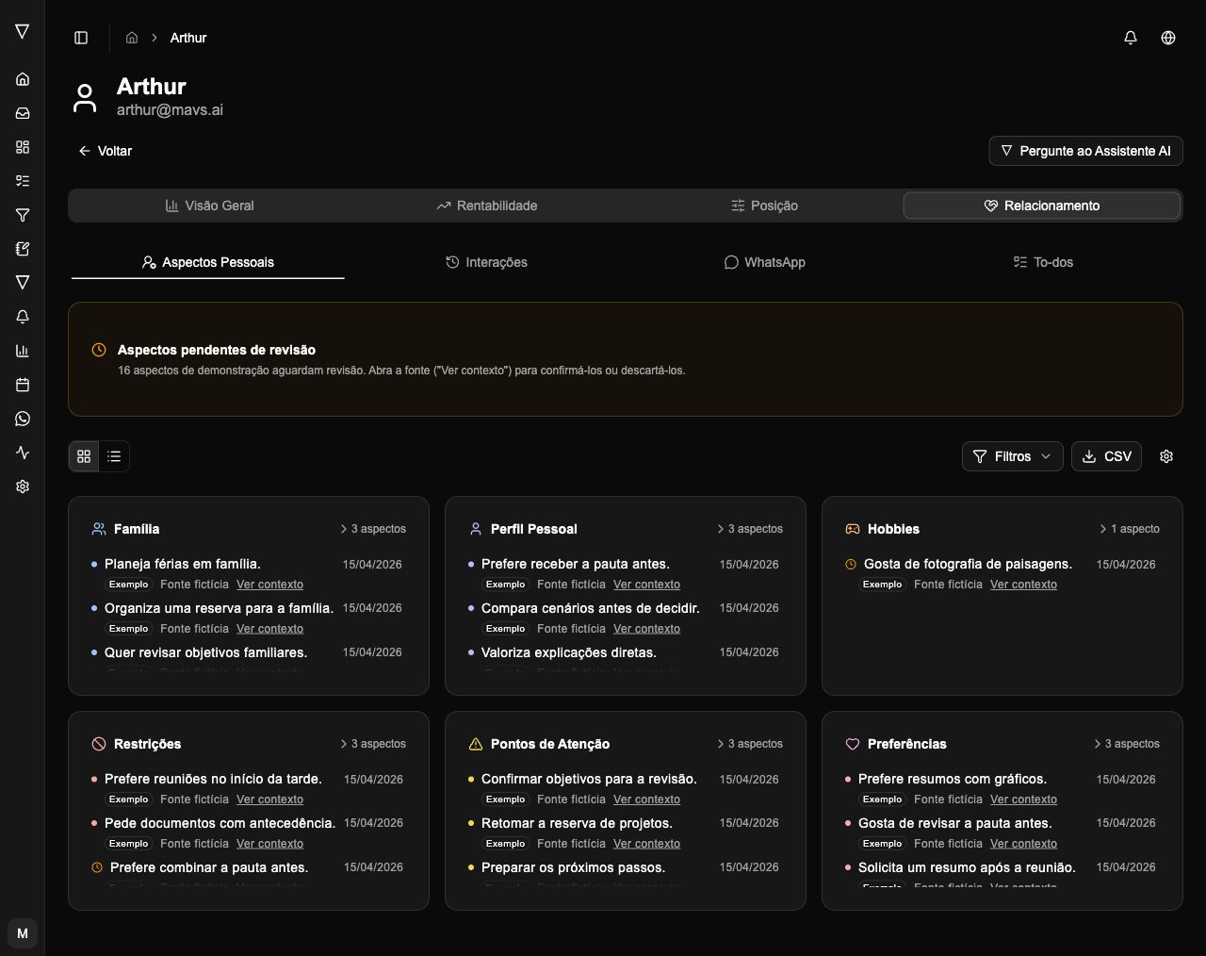
Task: Switch to the Visão Geral tab
Action: [209, 206]
